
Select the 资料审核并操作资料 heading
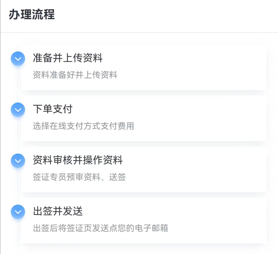click(x=78, y=160)
